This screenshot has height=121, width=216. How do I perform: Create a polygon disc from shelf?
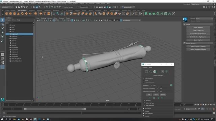[x=30, y=13]
